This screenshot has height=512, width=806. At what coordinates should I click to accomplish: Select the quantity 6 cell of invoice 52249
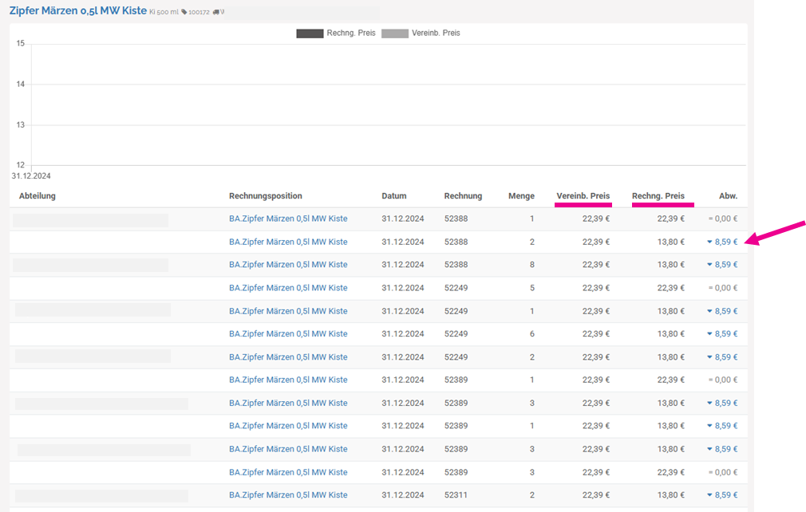click(532, 334)
